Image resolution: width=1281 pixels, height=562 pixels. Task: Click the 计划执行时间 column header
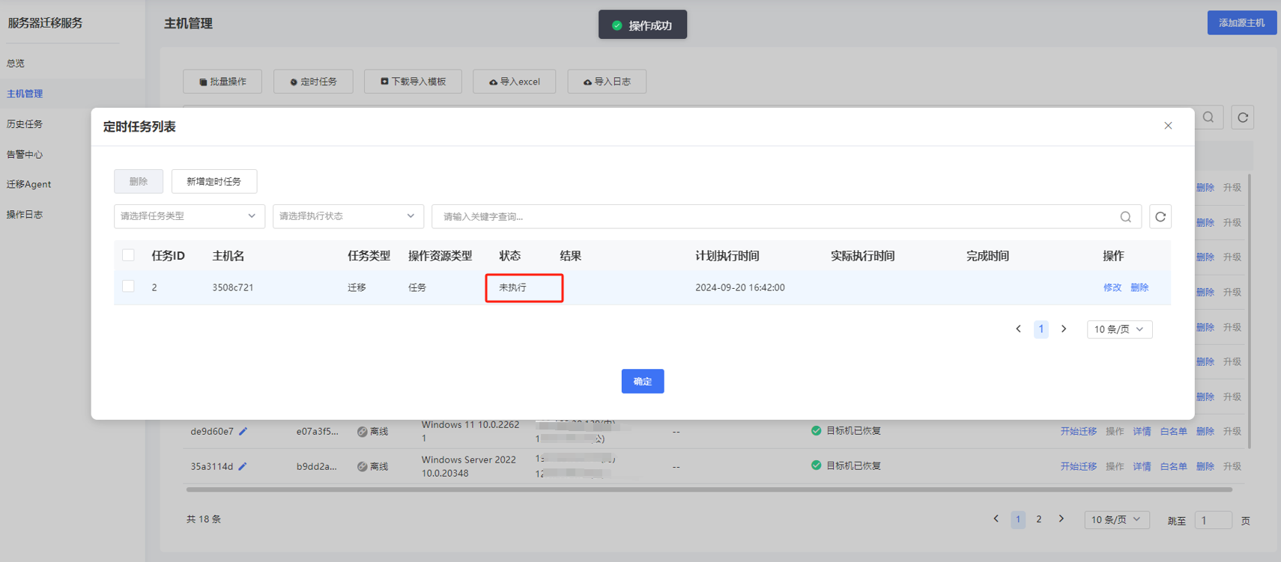click(x=727, y=256)
